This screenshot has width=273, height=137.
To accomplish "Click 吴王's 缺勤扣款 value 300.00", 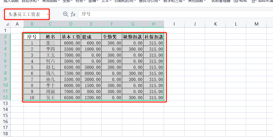I will (133, 97).
